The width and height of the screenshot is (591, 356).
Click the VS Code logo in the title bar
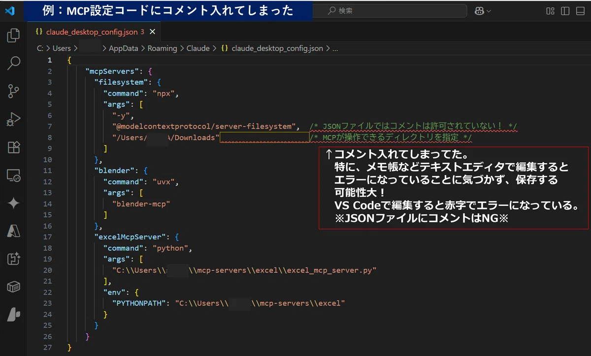coord(11,10)
